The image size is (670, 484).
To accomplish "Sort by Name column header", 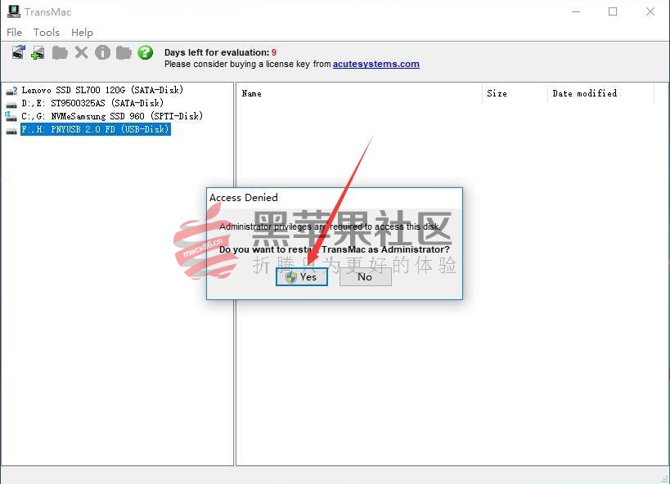I will [359, 93].
